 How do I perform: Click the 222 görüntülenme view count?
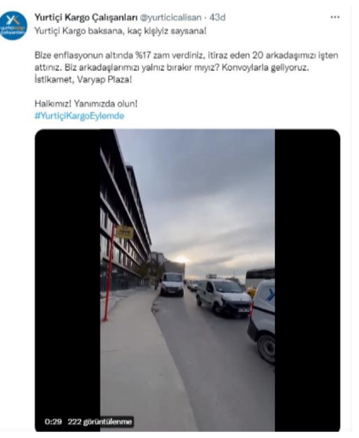point(100,422)
